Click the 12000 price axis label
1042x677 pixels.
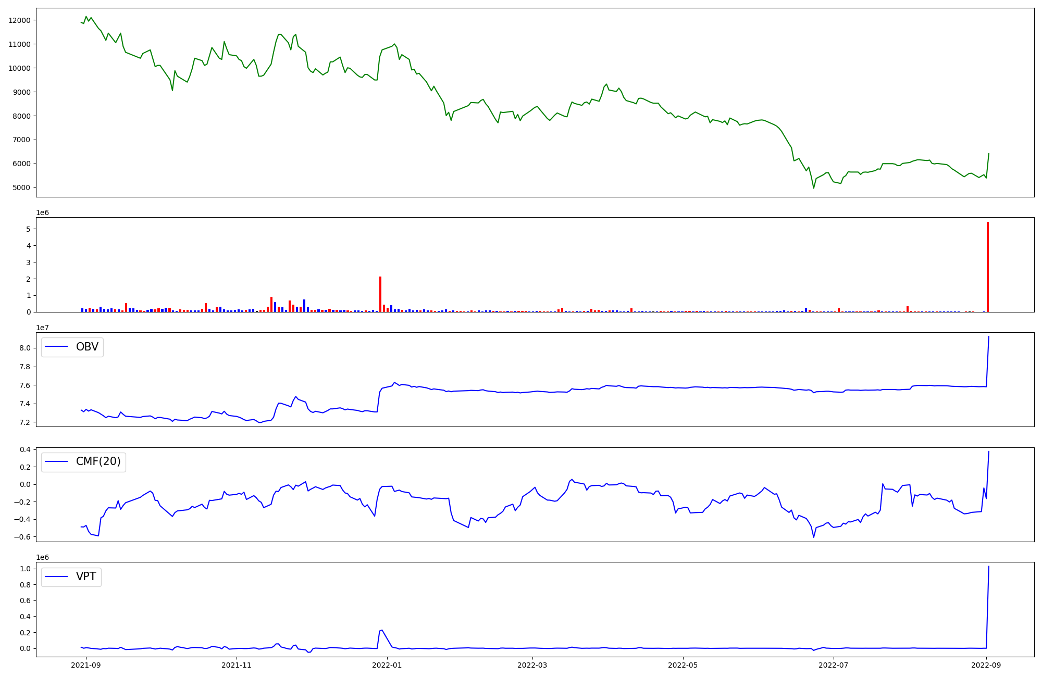(19, 20)
